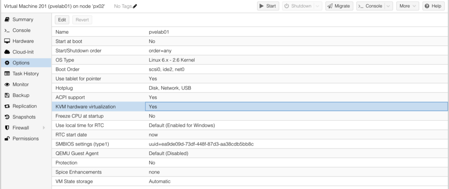
Task: Start the virtual machine
Action: coord(267,6)
